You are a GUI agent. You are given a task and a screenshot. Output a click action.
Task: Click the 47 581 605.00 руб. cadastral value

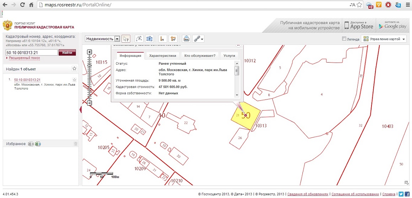(173, 87)
